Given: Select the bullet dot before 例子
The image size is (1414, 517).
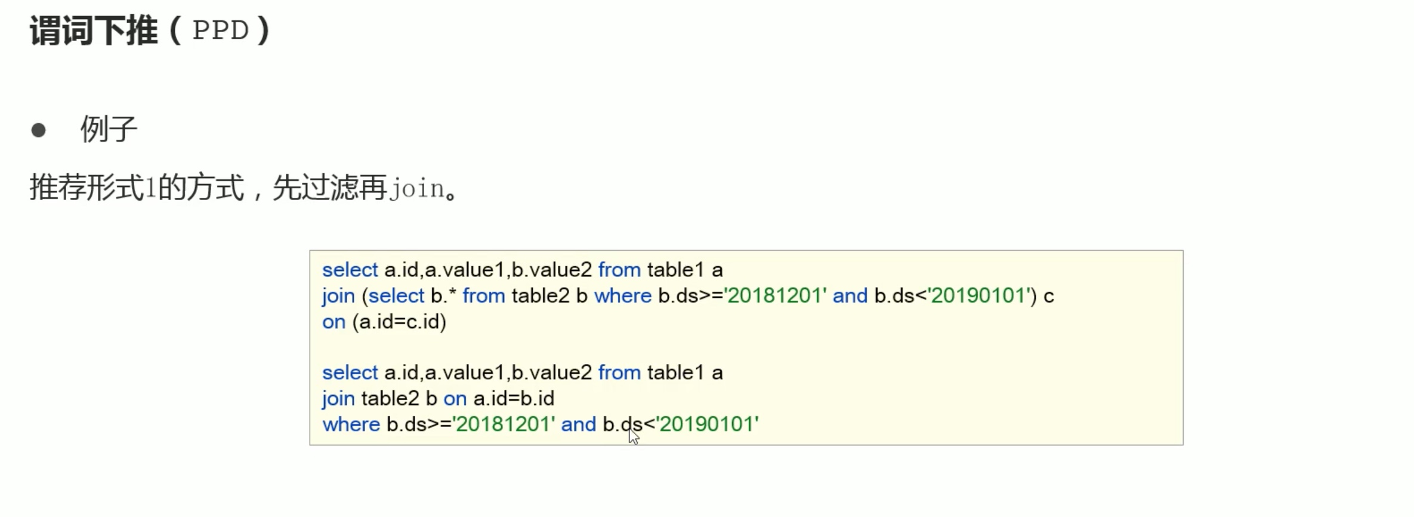Looking at the screenshot, I should point(39,130).
